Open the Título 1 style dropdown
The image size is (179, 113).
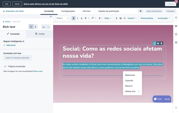[62, 18]
